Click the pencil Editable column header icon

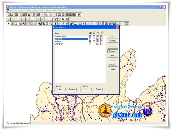(x=94, y=33)
